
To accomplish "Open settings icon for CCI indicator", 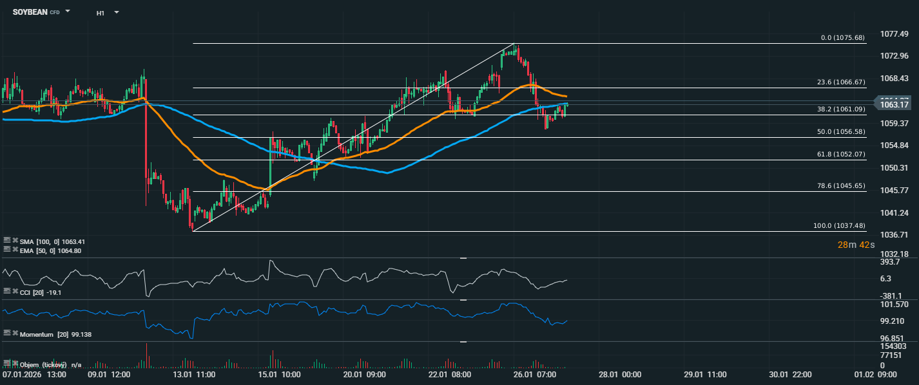I will [6, 292].
